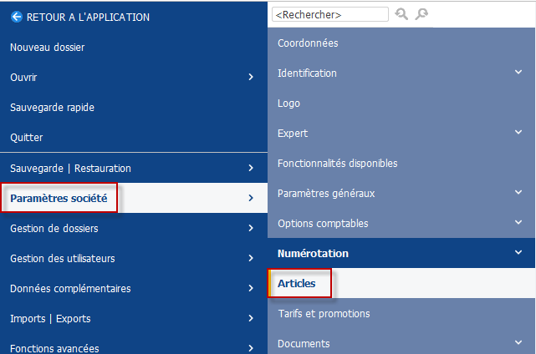Collapse the Numérotation section chevron

point(518,252)
